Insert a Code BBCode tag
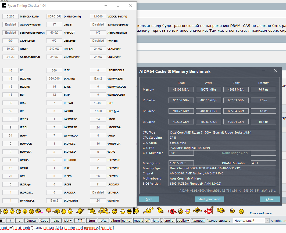The width and height of the screenshot is (286, 233). point(44,221)
